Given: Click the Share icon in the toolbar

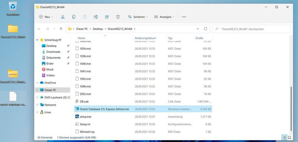Looking at the screenshot, I should pyautogui.click(x=107, y=17).
